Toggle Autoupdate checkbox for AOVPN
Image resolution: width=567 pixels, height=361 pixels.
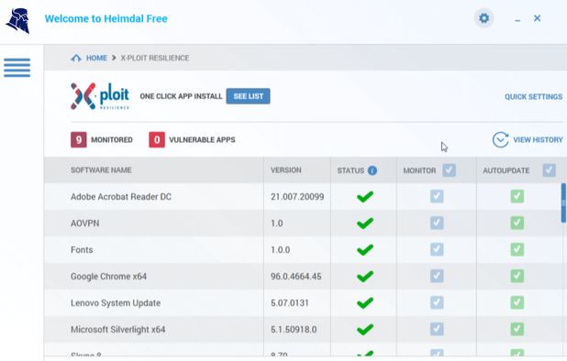517,223
